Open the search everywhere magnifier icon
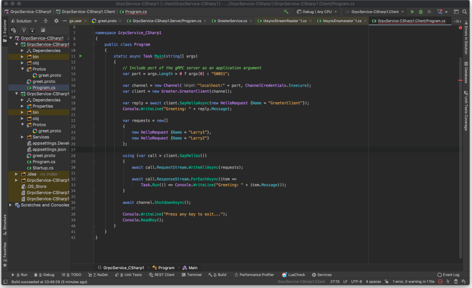 [x=465, y=12]
